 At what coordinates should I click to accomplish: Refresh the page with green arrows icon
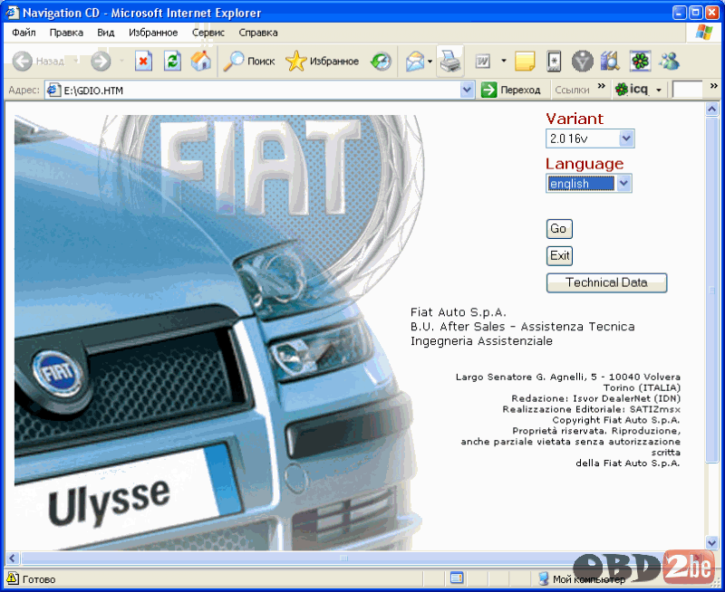tap(172, 62)
